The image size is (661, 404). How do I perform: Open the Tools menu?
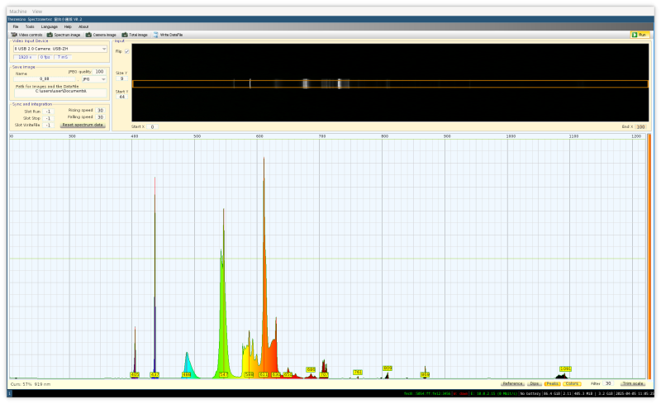click(30, 26)
